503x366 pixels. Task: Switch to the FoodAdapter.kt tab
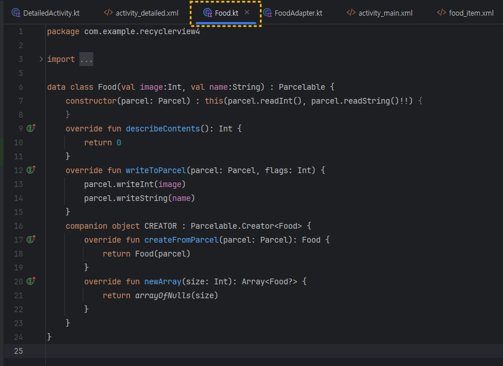(293, 13)
